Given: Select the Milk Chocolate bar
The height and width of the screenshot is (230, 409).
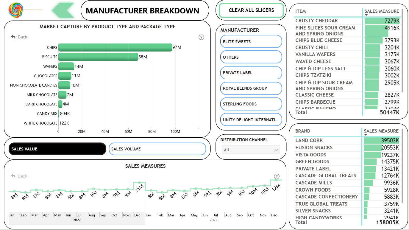Looking at the screenshot, I should [x=62, y=95].
